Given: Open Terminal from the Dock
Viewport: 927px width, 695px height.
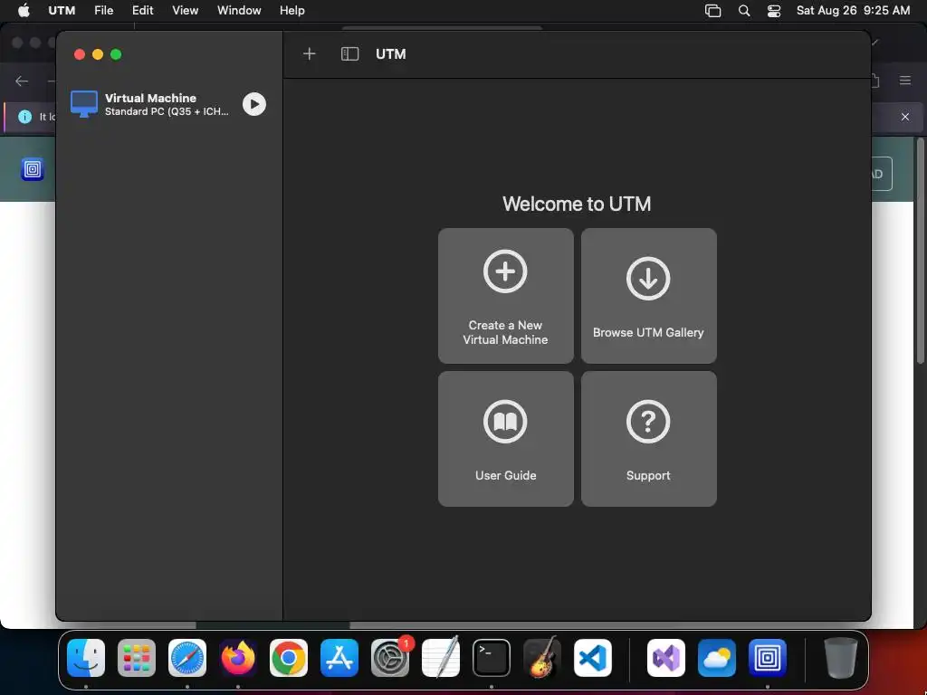Looking at the screenshot, I should 492,657.
